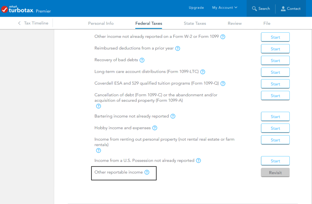This screenshot has height=204, width=312.
Task: Open help for Income from a U.S. Possession
Action: 198,160
